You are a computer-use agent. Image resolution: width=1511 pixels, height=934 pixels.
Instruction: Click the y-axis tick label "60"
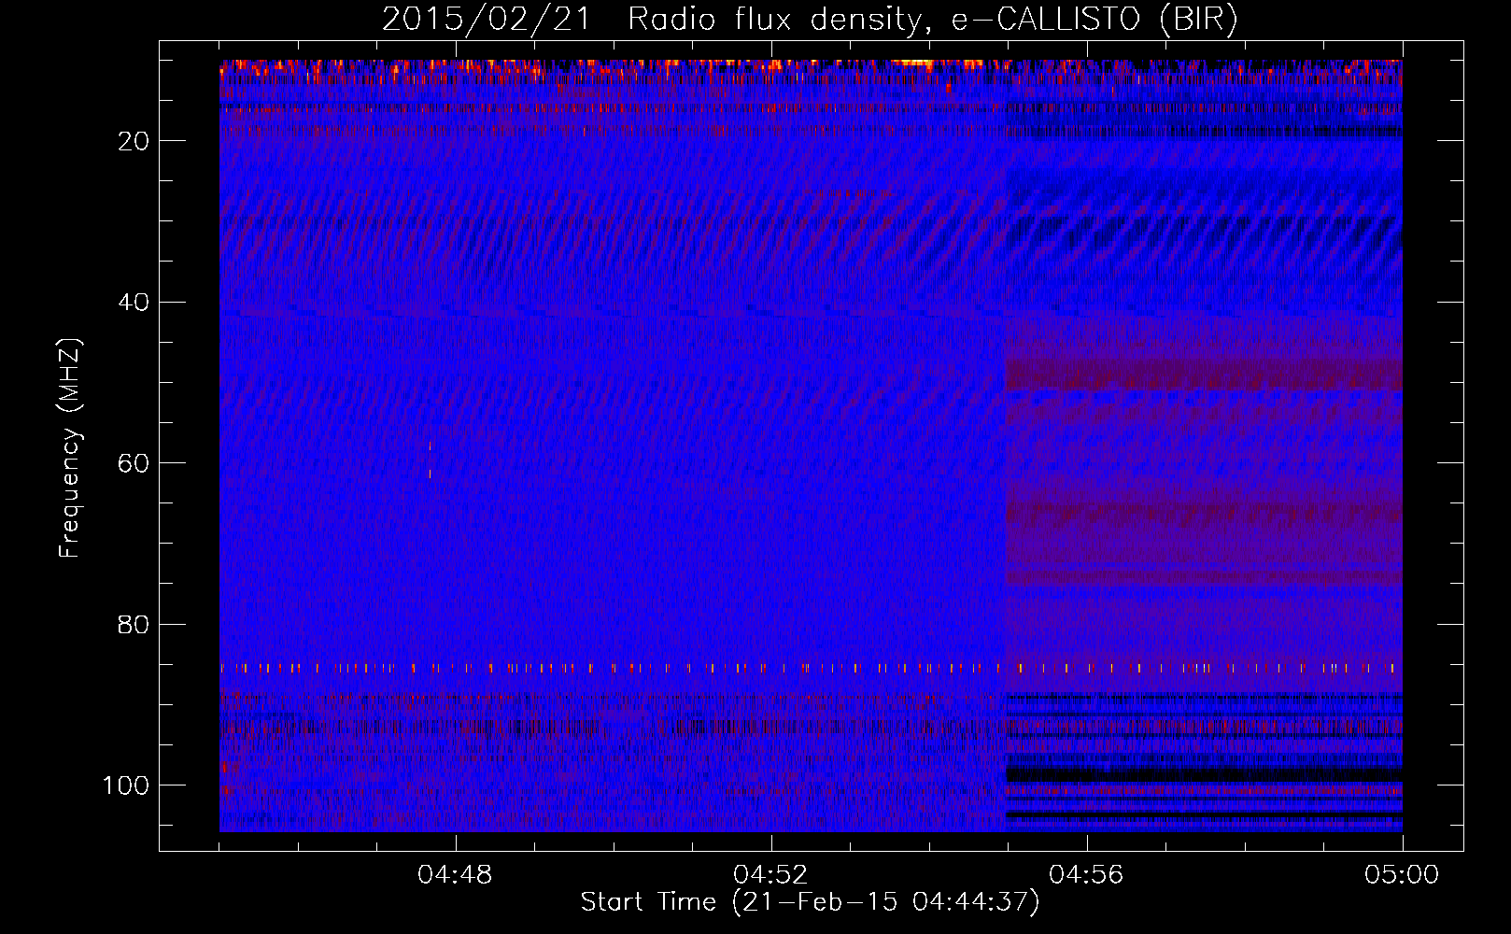click(134, 463)
